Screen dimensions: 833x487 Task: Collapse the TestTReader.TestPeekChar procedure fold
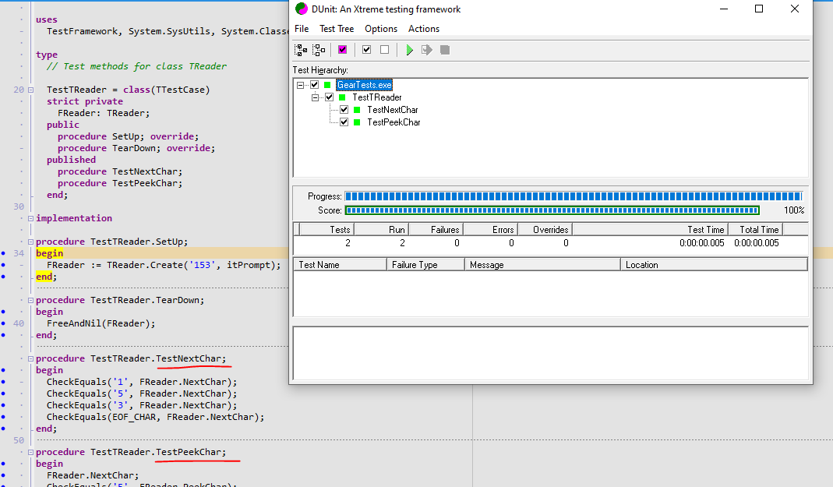[x=31, y=452]
